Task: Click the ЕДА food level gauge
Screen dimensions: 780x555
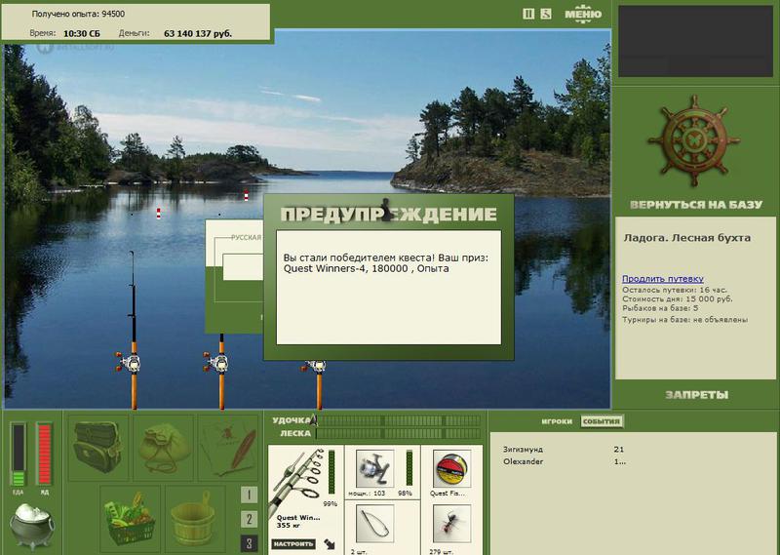Action: click(19, 454)
